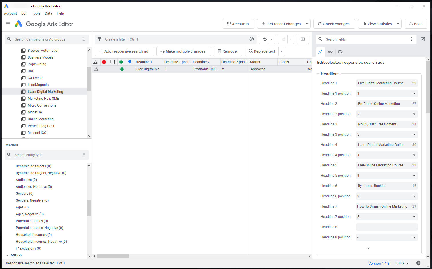Open the Labels tag icon tab

(340, 52)
